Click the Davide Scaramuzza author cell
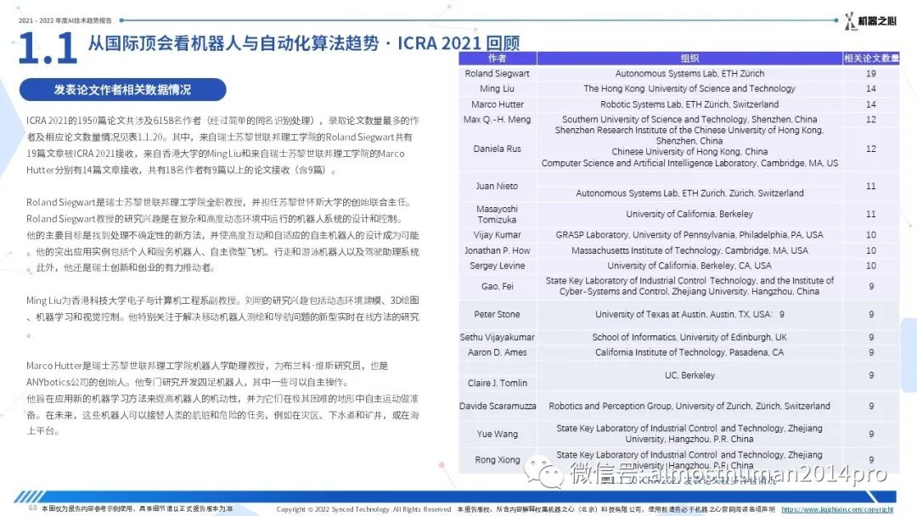Screen dimensions: 917x516 pos(498,407)
